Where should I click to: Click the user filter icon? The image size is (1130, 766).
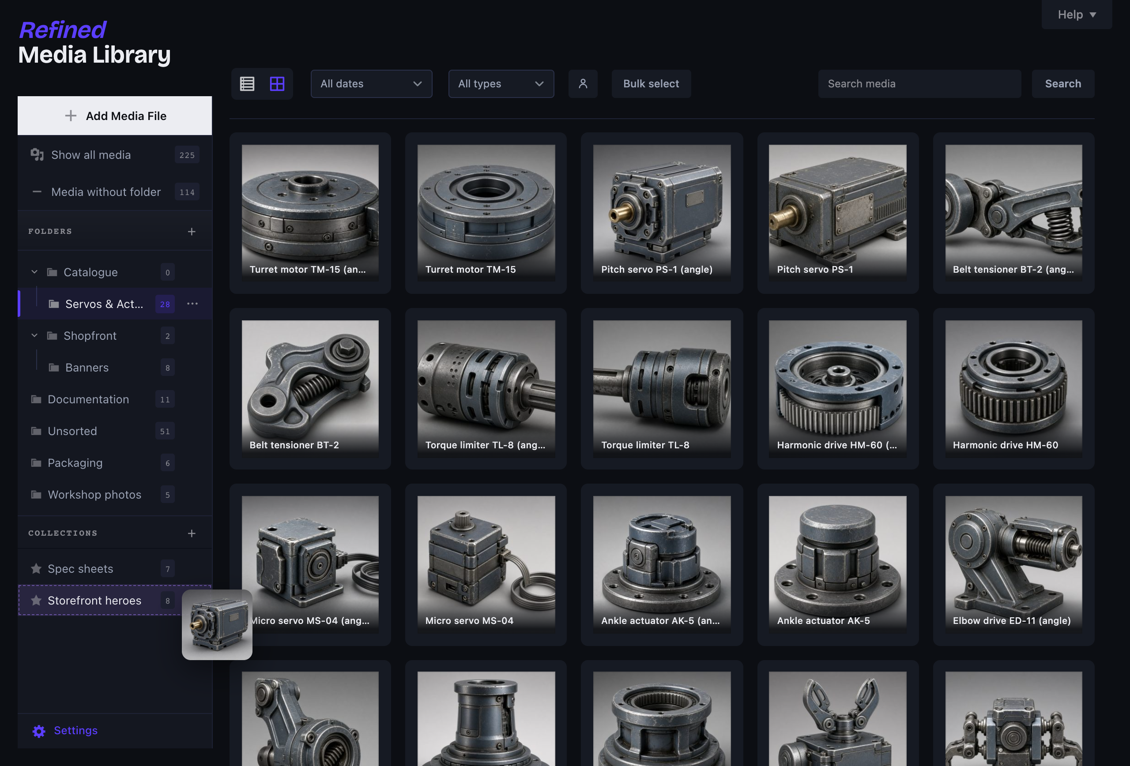tap(583, 83)
